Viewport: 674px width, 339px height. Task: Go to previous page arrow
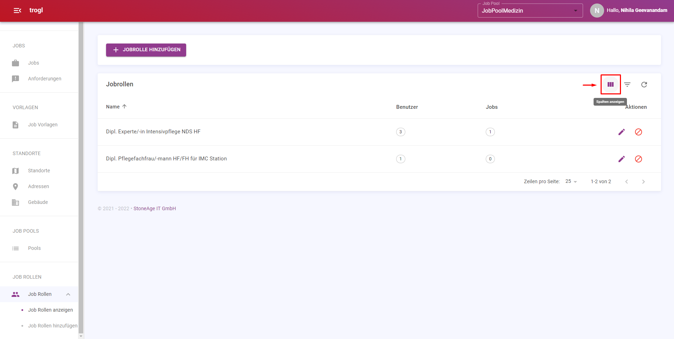(x=627, y=182)
